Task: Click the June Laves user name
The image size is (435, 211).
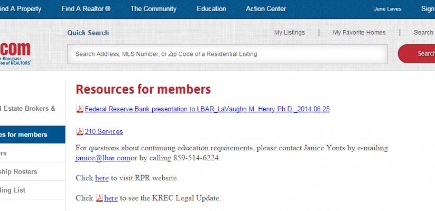Action: tap(387, 9)
